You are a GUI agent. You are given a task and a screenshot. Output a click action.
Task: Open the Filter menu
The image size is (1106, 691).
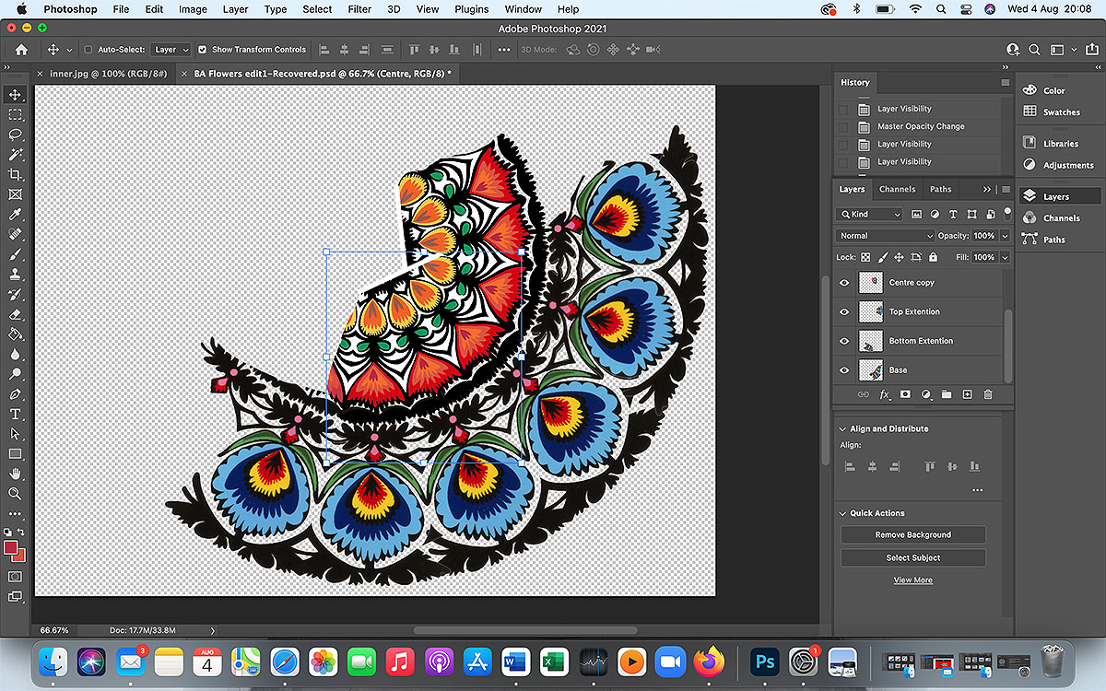pos(359,9)
